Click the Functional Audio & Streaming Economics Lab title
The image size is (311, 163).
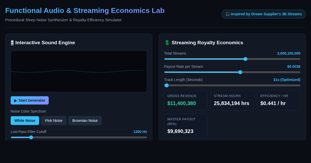click(85, 11)
